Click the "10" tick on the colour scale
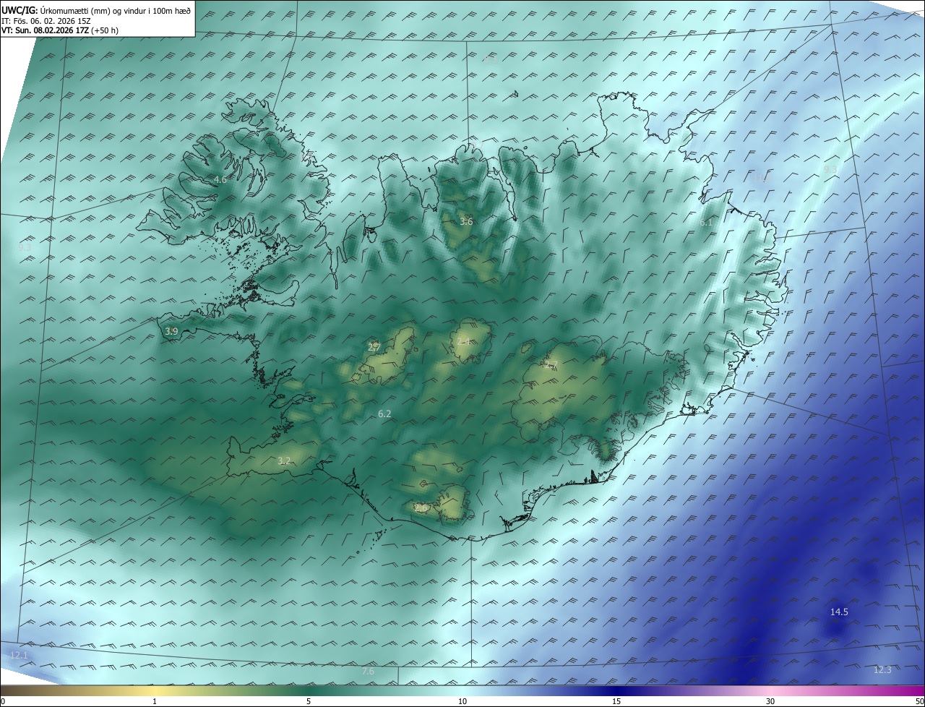925x707 pixels. point(462,701)
